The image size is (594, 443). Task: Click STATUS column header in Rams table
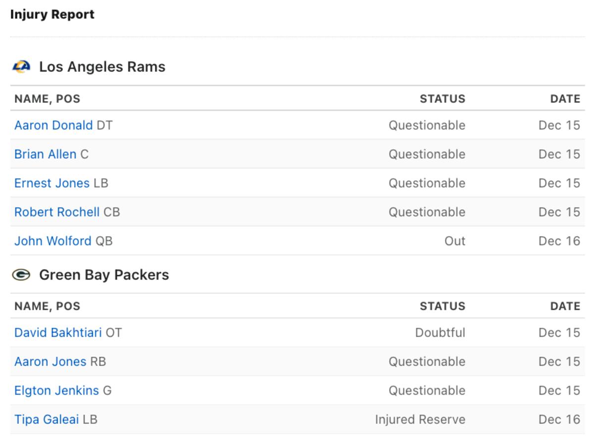(442, 99)
